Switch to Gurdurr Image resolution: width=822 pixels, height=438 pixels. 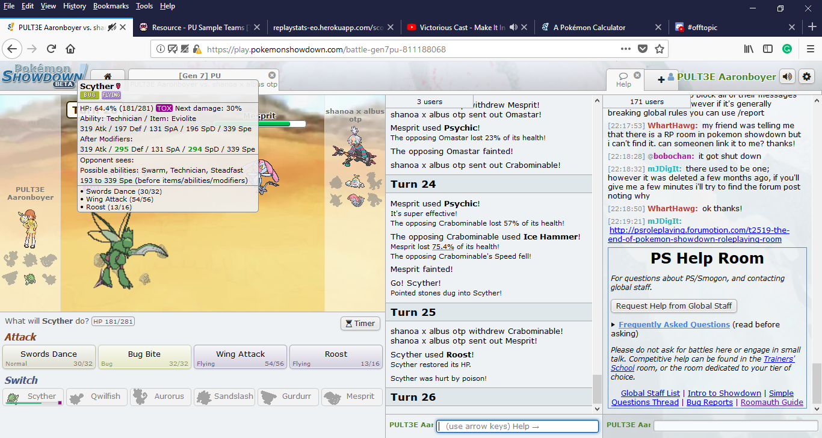pos(288,397)
